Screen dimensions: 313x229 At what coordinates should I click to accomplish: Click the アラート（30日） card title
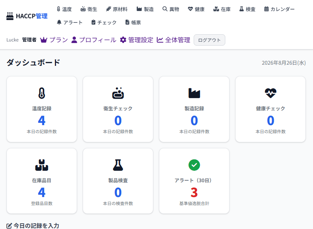click(x=194, y=180)
